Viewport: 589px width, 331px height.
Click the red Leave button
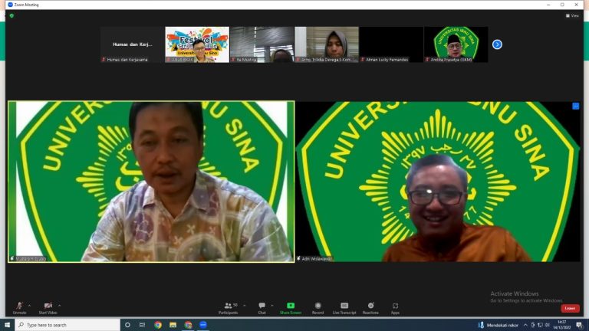[x=570, y=308]
